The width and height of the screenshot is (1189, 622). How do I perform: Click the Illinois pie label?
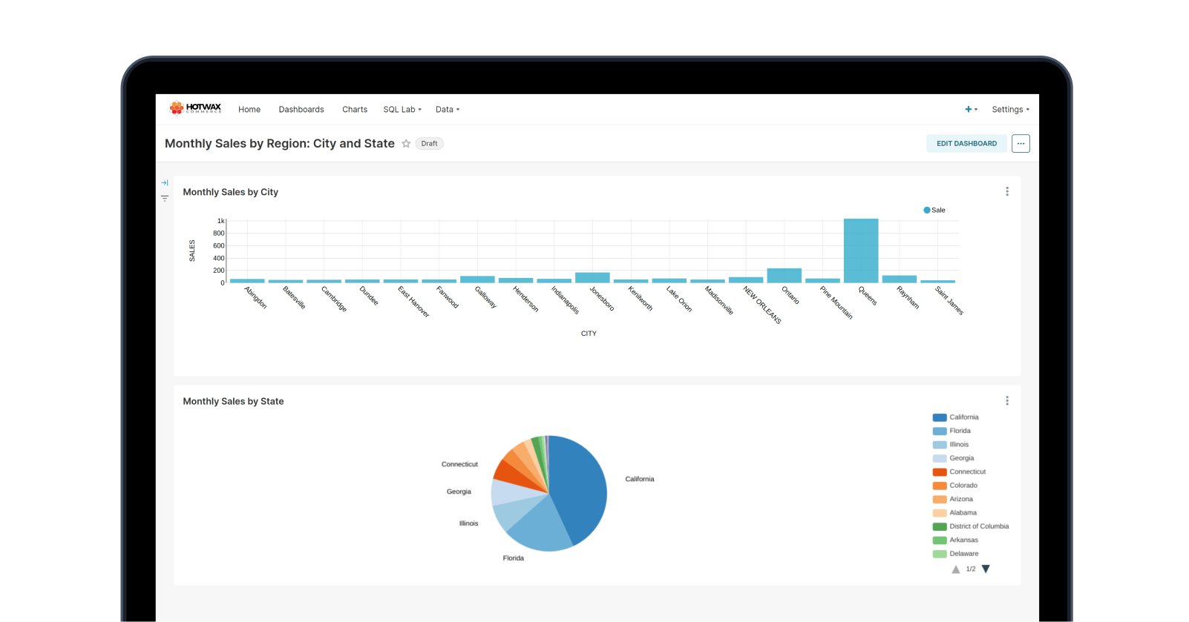[468, 523]
